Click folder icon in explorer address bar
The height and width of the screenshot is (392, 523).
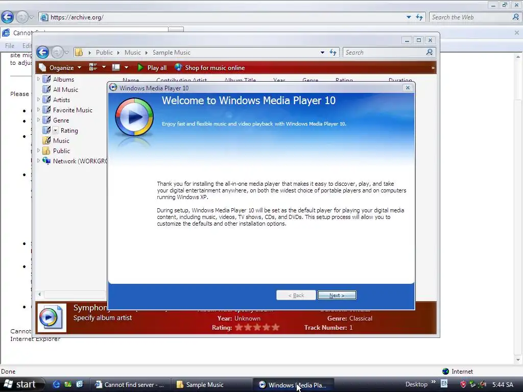tap(79, 53)
